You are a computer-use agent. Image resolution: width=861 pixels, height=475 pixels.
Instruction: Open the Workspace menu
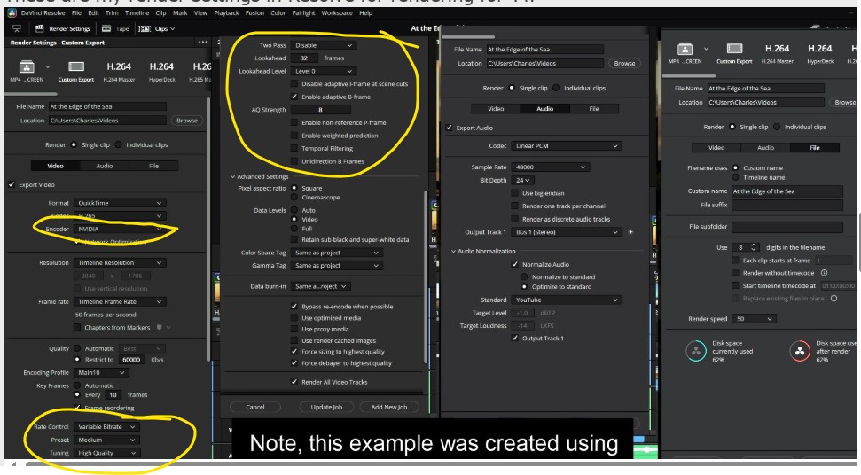coord(337,12)
